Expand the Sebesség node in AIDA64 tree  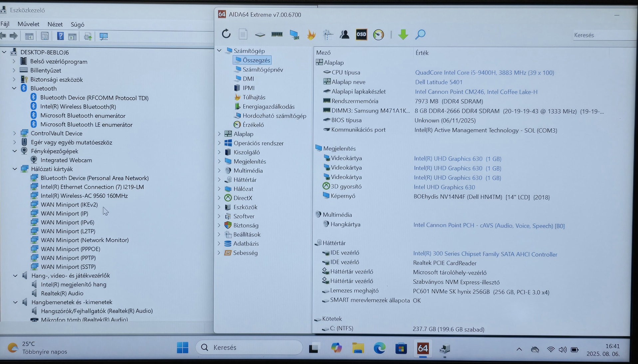(x=219, y=253)
